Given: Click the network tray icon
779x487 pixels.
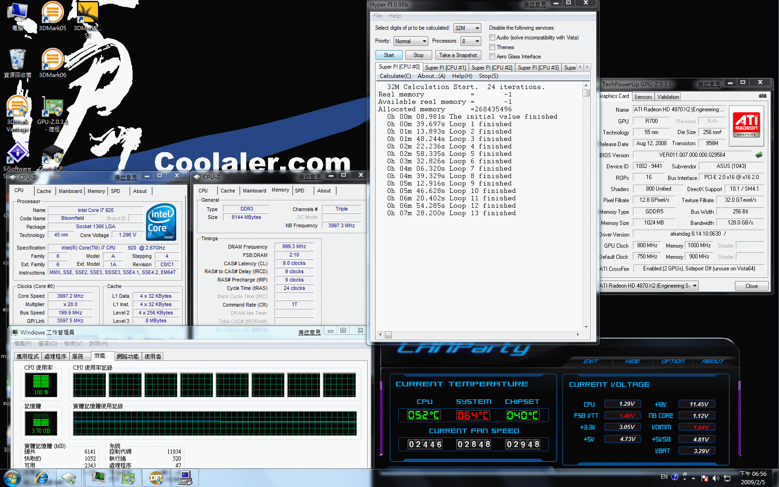Looking at the screenshot, I should click(x=727, y=478).
